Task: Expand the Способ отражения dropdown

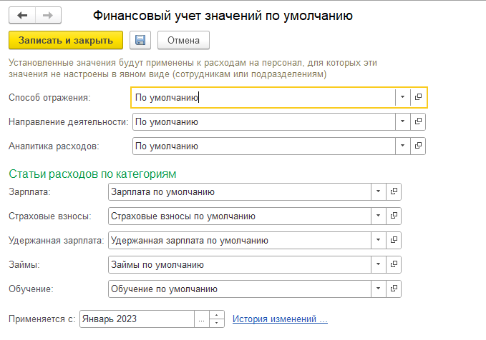Action: point(403,97)
